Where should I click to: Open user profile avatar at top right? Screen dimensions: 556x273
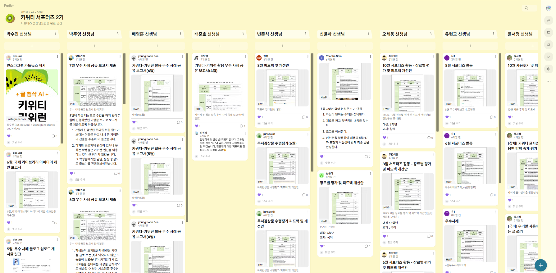[x=549, y=8]
